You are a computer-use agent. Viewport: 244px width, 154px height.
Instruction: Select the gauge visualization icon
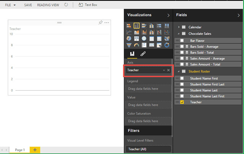[136, 45]
